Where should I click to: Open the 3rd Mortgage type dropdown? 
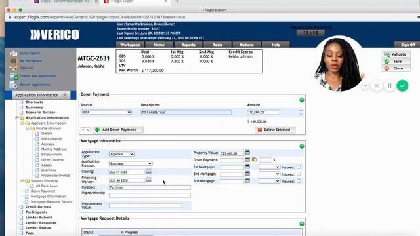[269, 181]
